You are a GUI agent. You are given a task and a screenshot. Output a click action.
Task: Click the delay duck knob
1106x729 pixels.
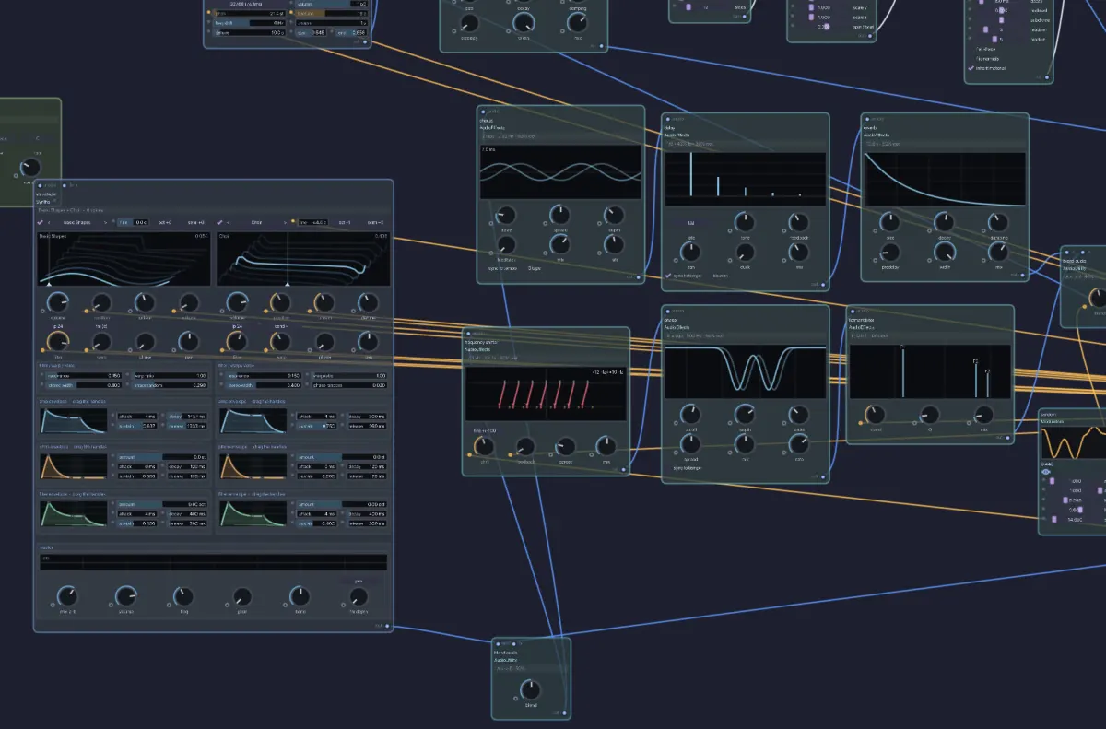point(745,252)
